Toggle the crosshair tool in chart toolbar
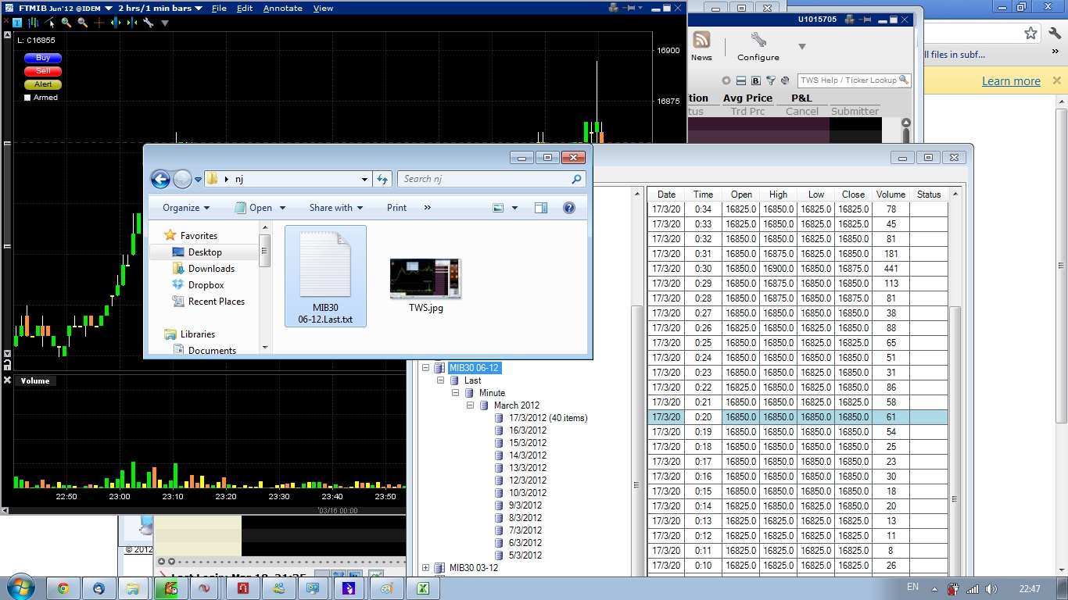Image resolution: width=1068 pixels, height=600 pixels. click(99, 23)
